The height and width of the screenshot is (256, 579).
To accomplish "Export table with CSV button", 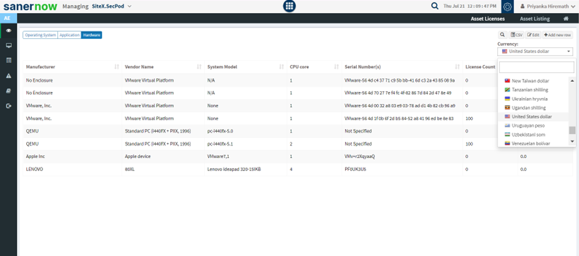I will (516, 35).
